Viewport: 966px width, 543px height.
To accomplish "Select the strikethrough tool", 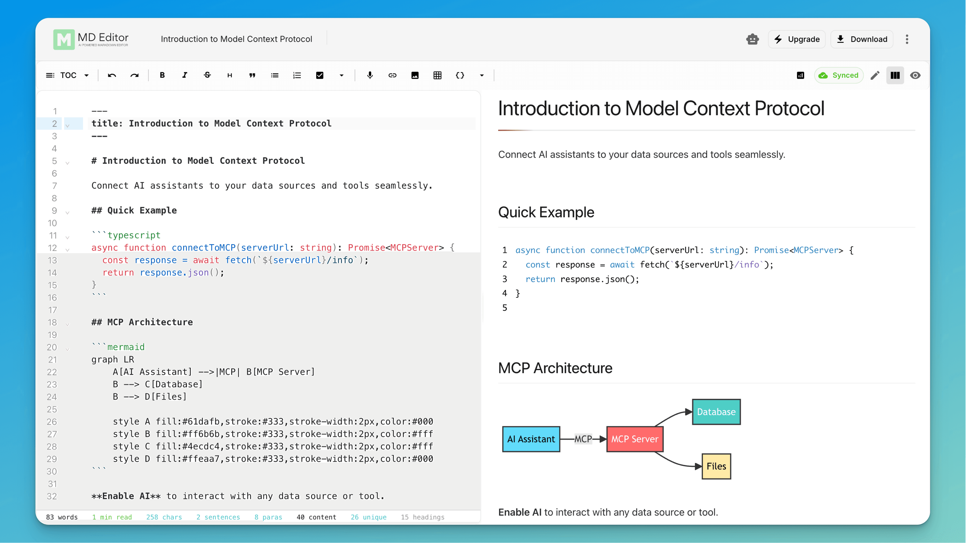I will point(207,75).
